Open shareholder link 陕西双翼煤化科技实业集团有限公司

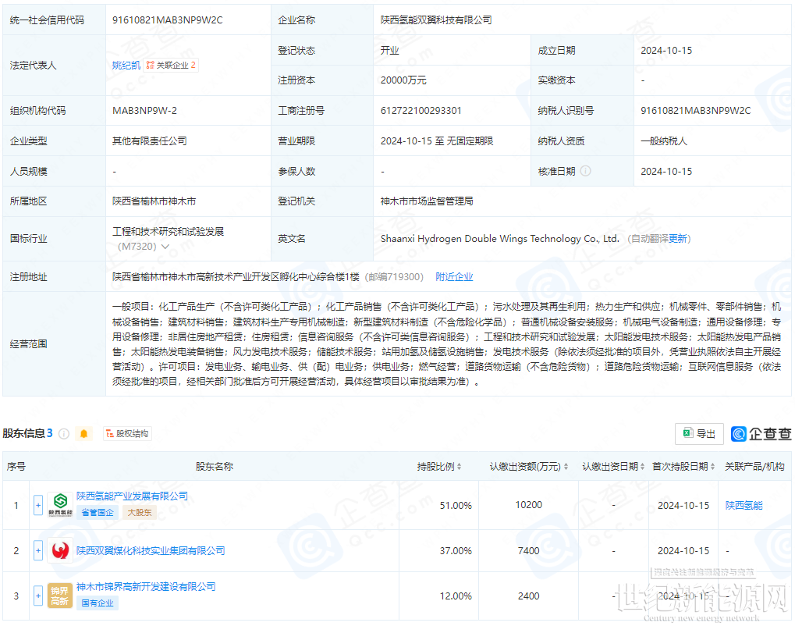[151, 550]
